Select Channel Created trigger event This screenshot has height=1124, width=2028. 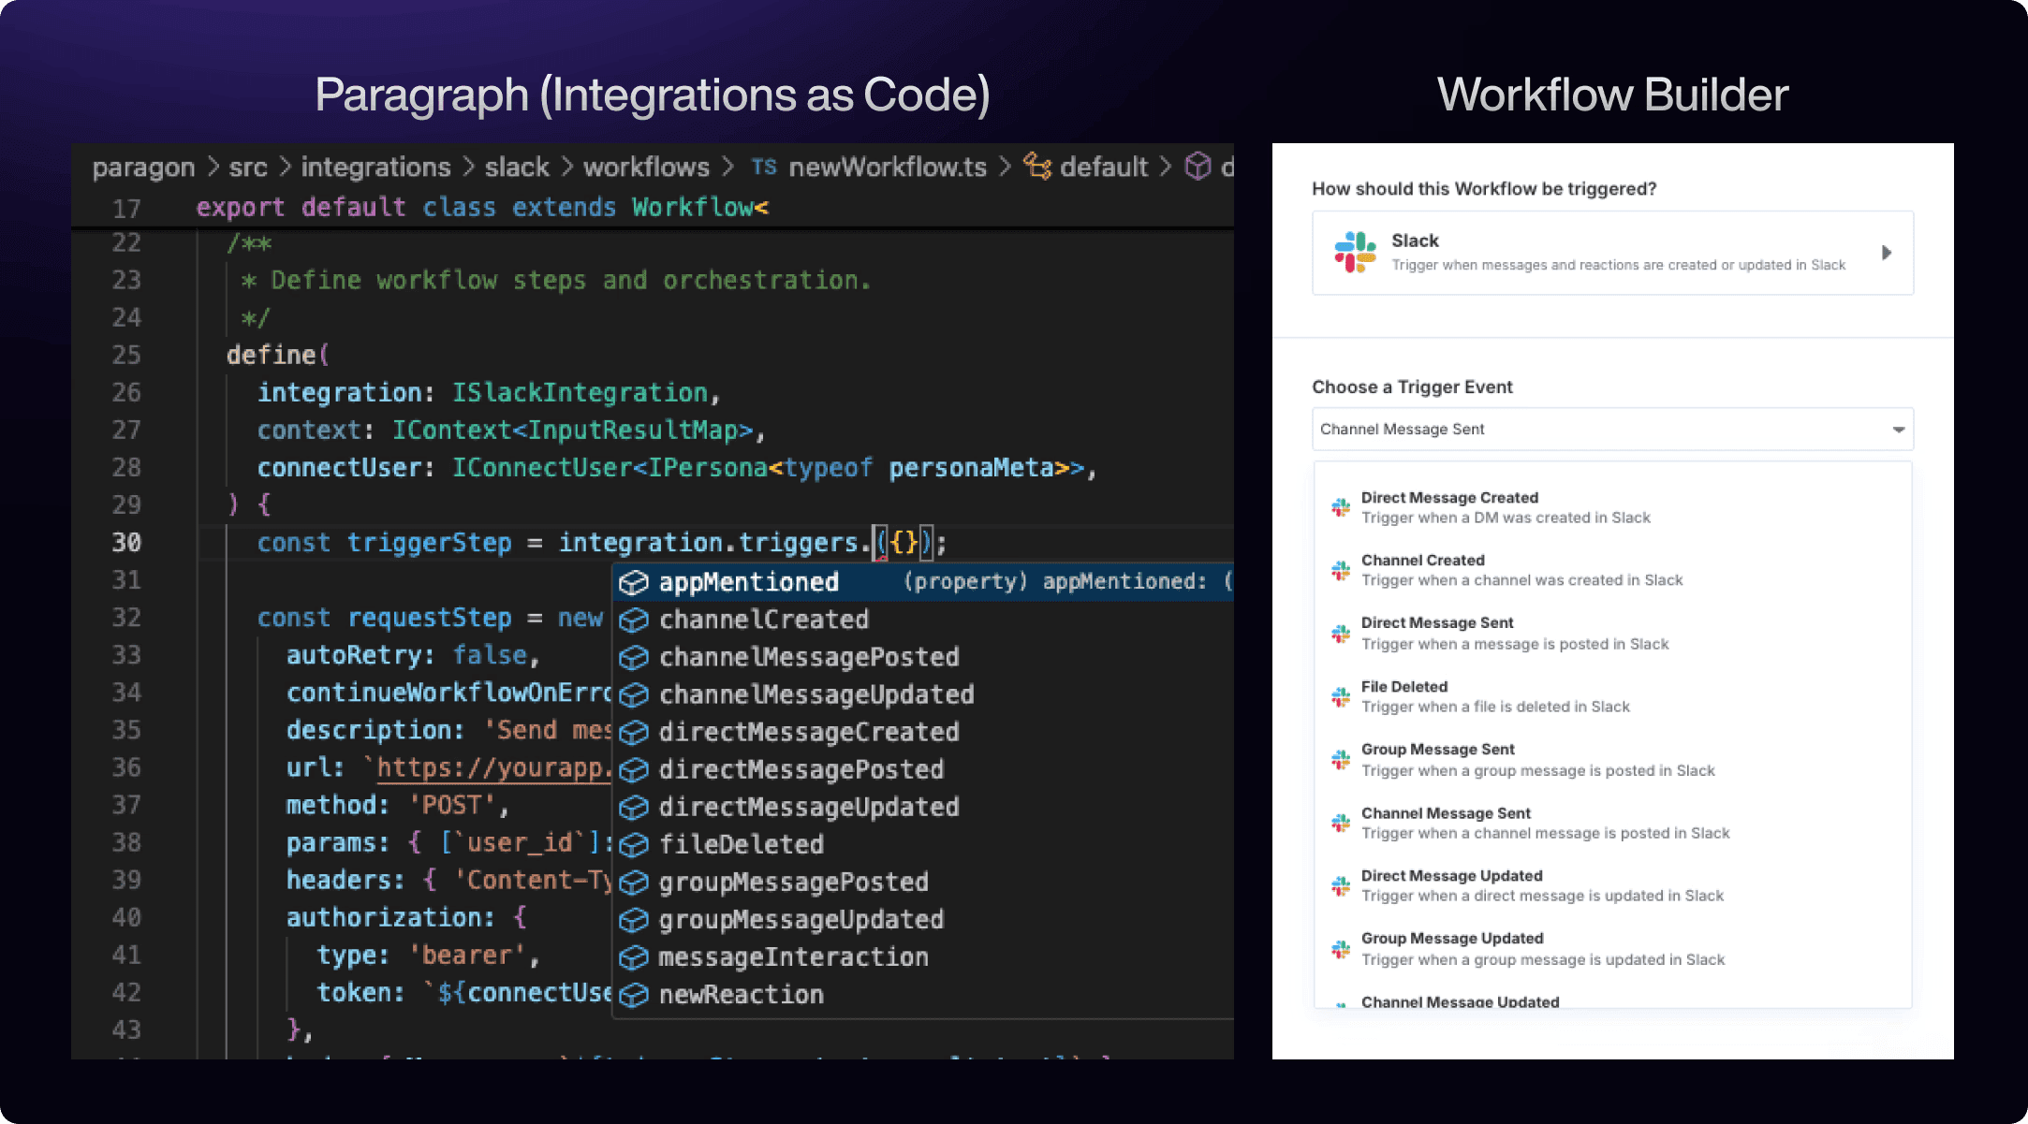(1521, 570)
